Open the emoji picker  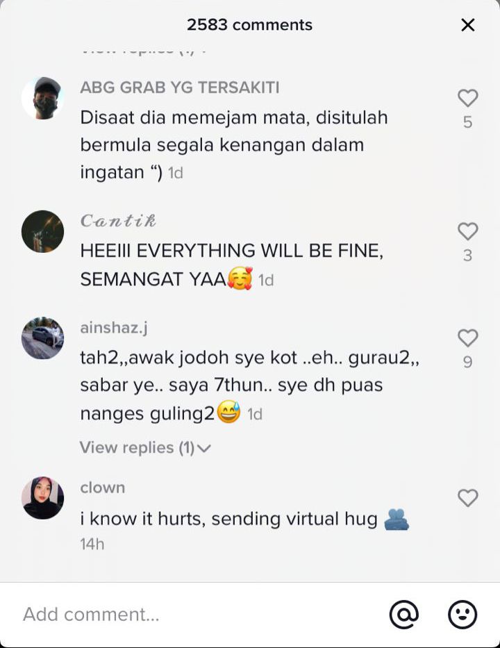(462, 615)
